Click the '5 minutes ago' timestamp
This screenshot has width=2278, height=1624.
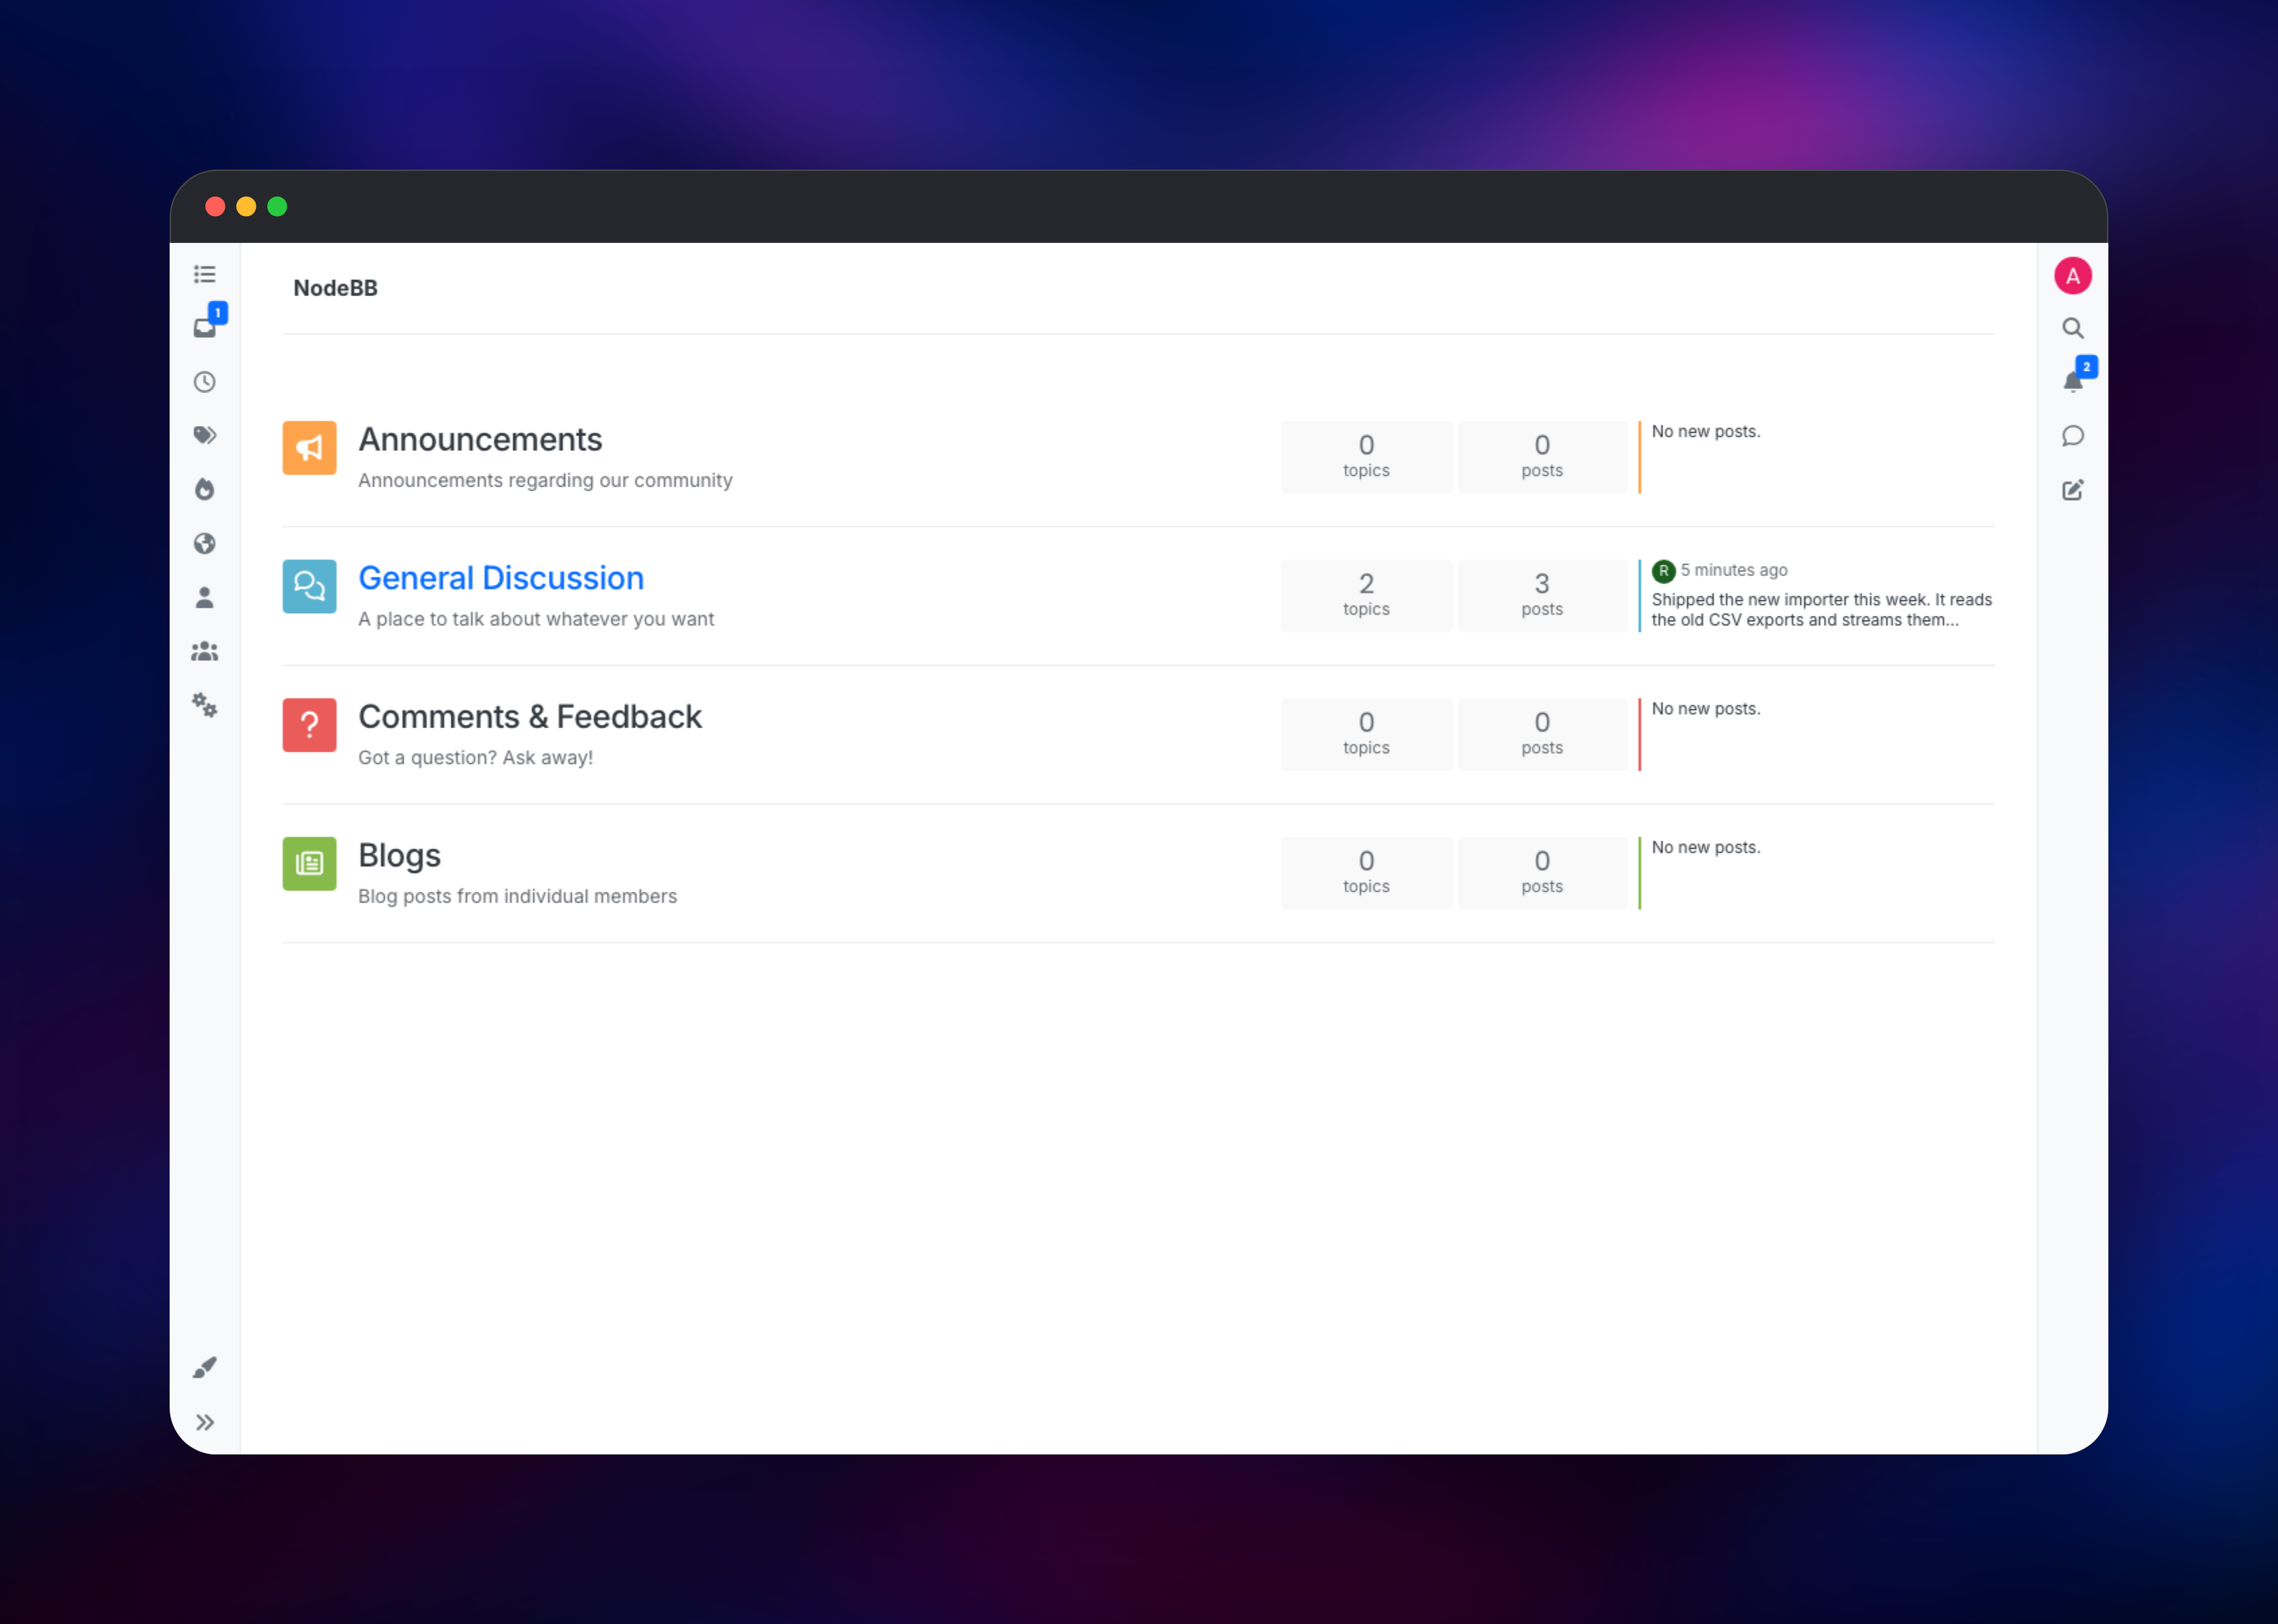tap(1734, 570)
